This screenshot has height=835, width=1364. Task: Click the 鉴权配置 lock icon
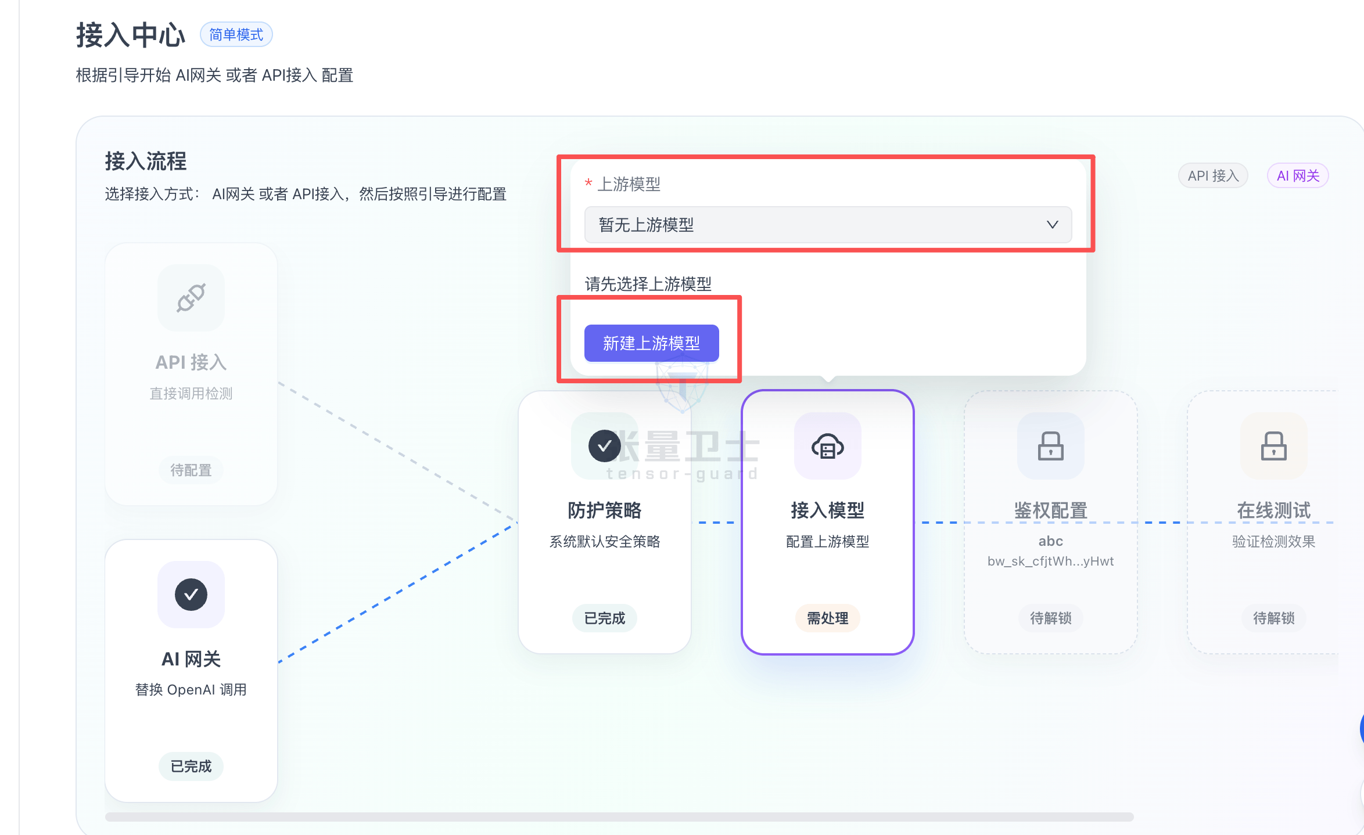[1051, 446]
